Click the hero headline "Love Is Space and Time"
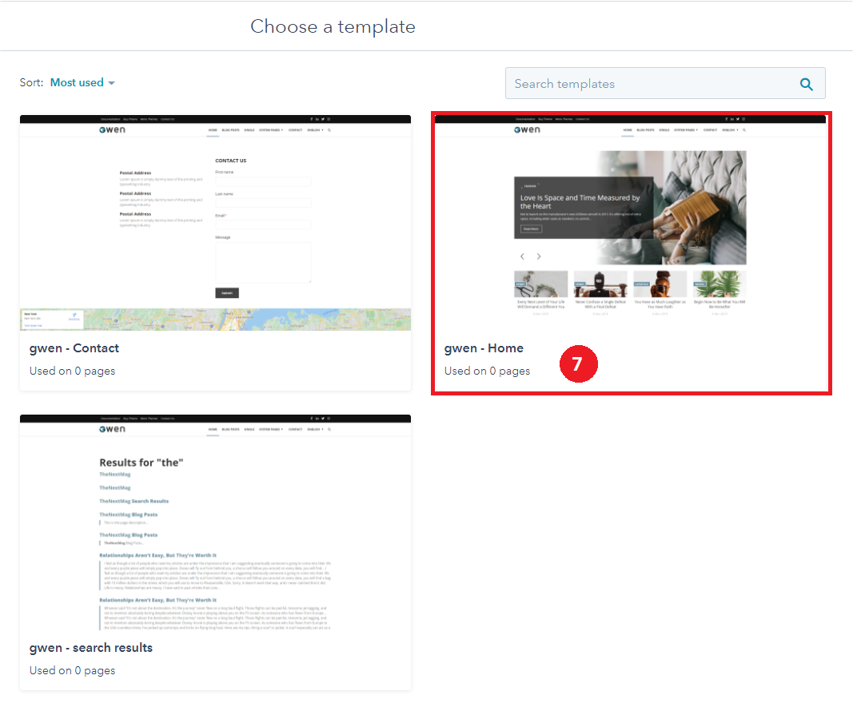 click(x=580, y=201)
